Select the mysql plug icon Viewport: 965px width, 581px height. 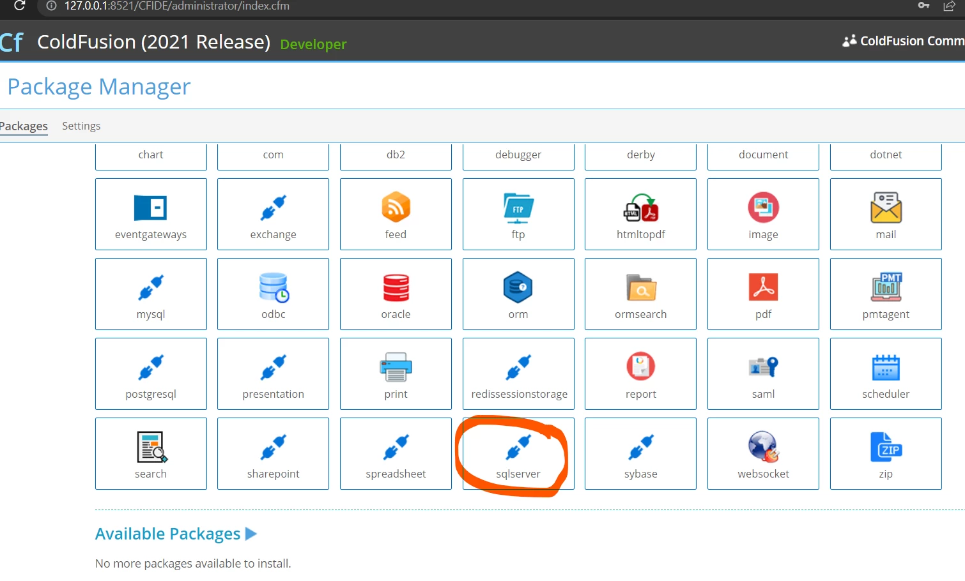click(x=151, y=287)
